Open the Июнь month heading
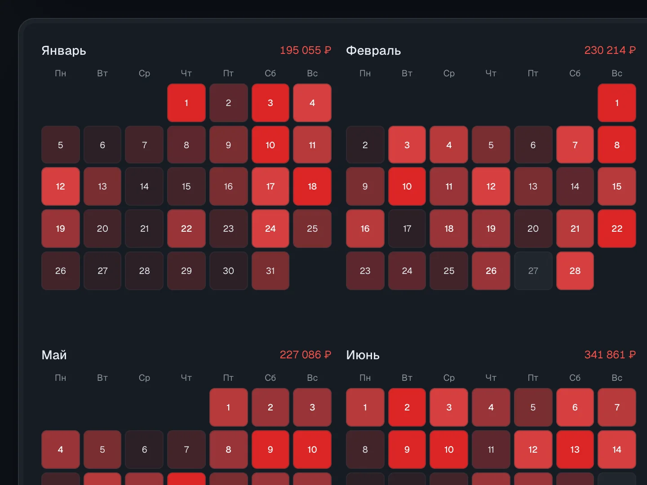The height and width of the screenshot is (485, 647). (363, 355)
